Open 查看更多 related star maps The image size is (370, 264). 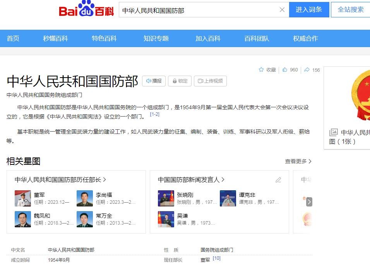298,161
